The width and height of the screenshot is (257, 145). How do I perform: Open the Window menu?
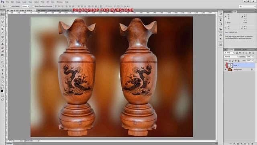(59, 2)
